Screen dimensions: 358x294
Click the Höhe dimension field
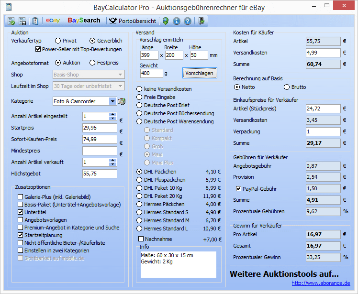tap(199, 55)
